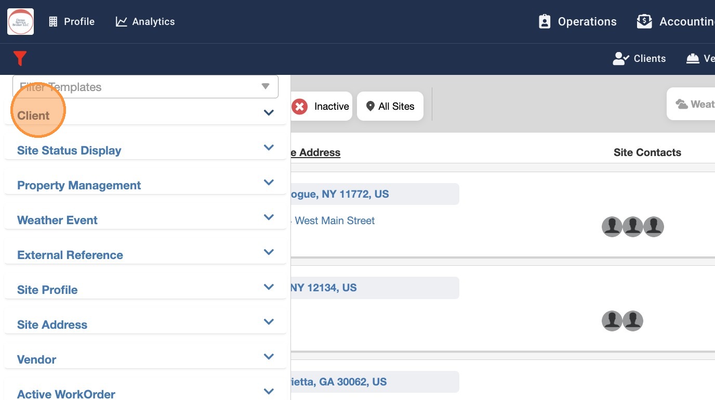The image size is (715, 400).
Task: Click the Accounting money icon
Action: pyautogui.click(x=644, y=21)
